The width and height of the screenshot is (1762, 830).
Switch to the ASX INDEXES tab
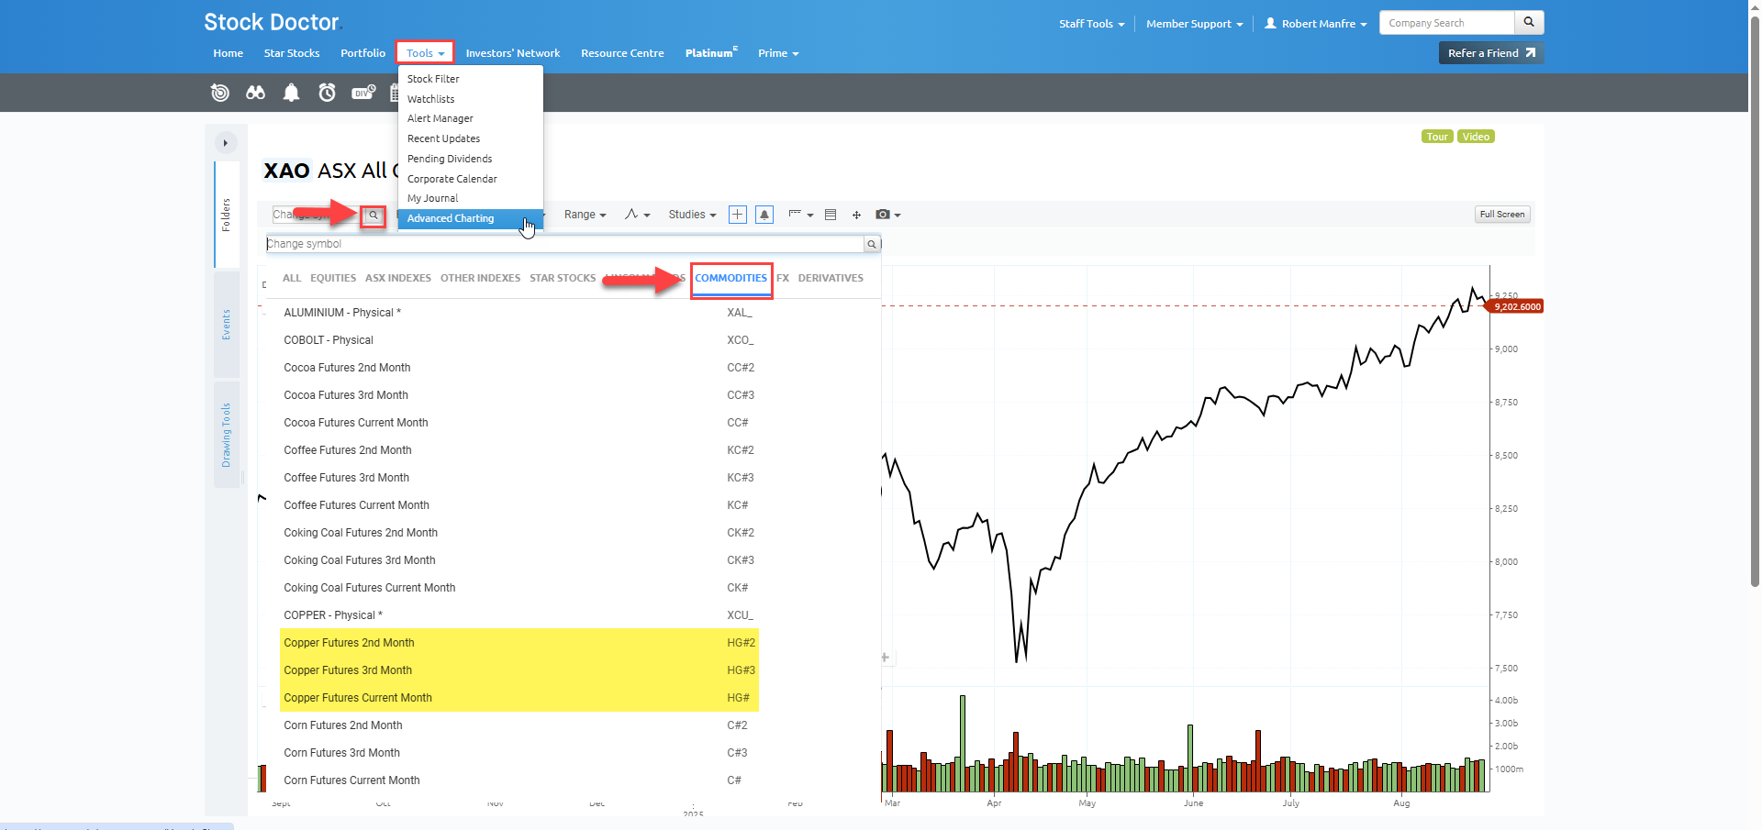pos(397,278)
